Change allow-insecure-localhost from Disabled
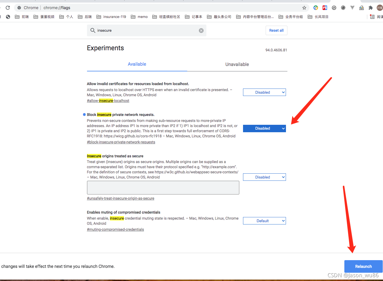This screenshot has height=281, width=383. [x=264, y=92]
